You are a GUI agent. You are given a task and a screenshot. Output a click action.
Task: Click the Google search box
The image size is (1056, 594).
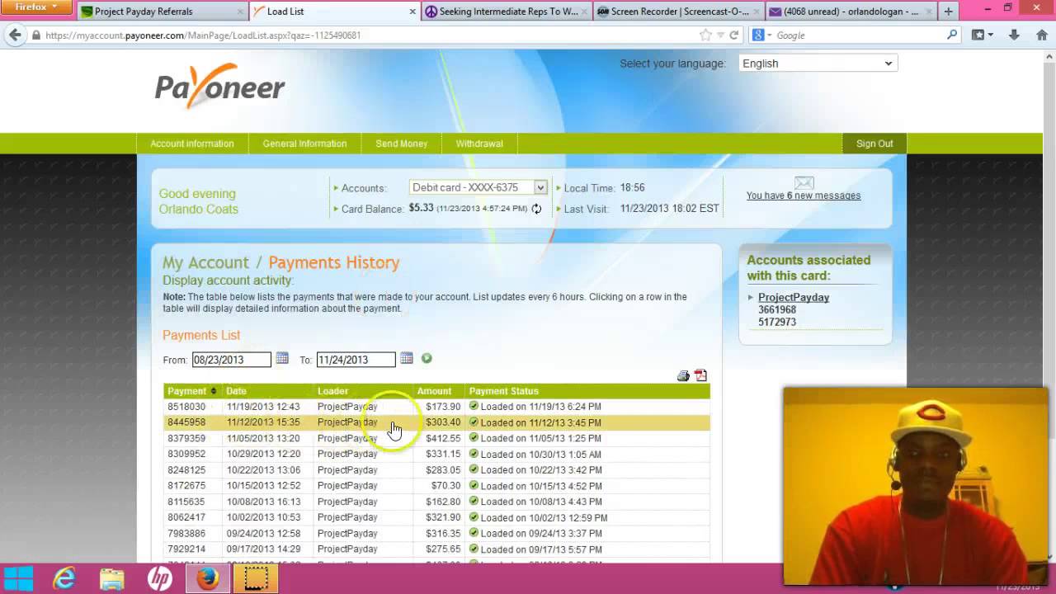859,35
